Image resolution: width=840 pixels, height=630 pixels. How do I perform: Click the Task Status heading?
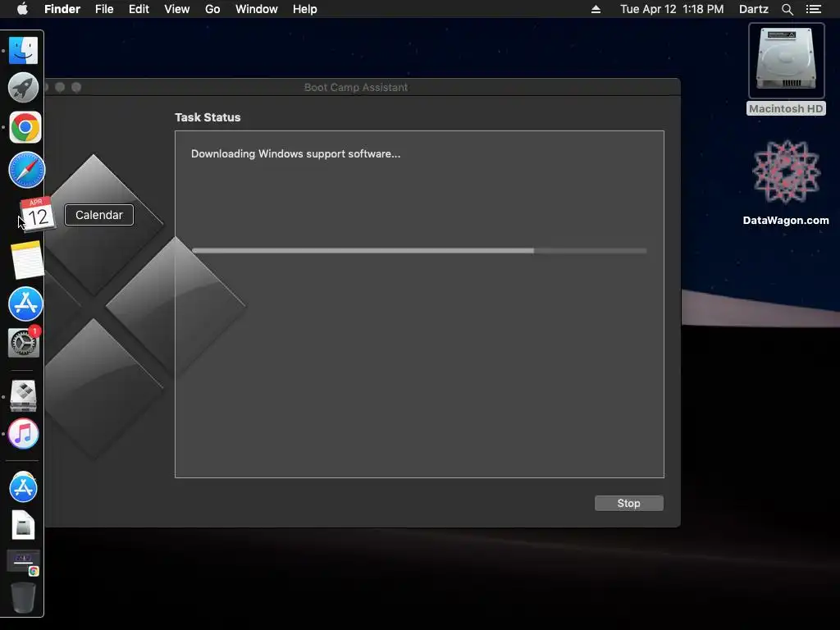(208, 117)
